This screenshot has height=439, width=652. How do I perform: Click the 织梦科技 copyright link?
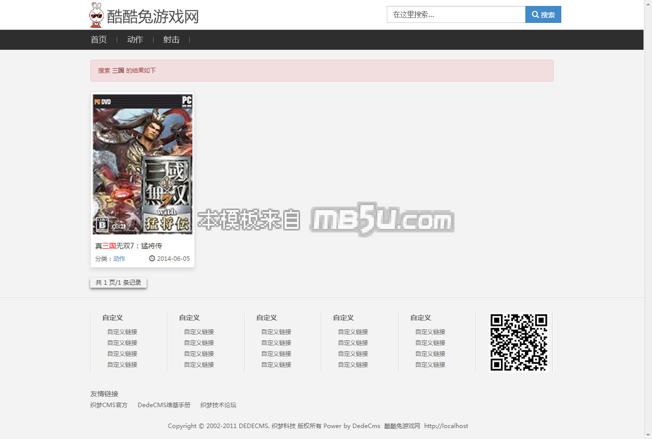284,426
